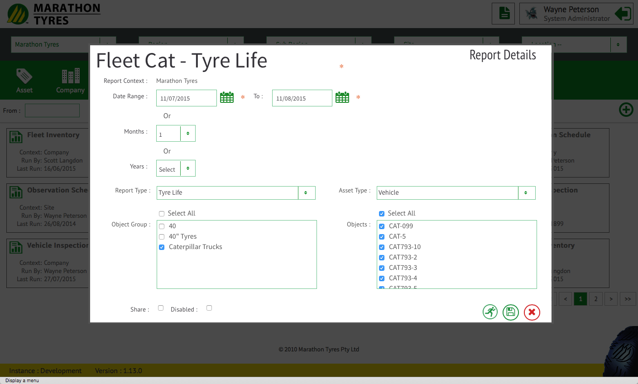The image size is (638, 384).
Task: Open the To date calendar picker
Action: click(342, 97)
